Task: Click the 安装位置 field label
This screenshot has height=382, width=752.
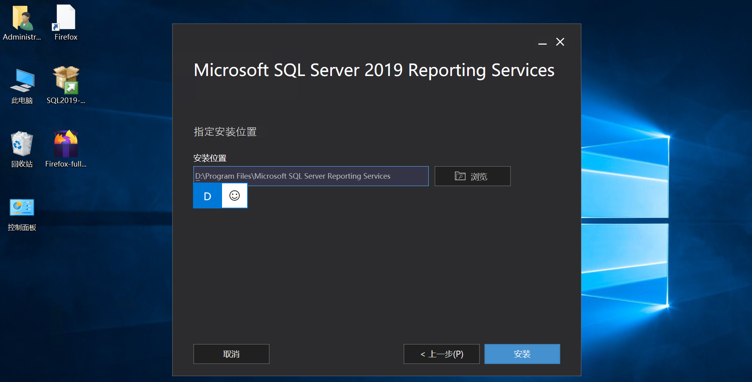Action: [210, 158]
